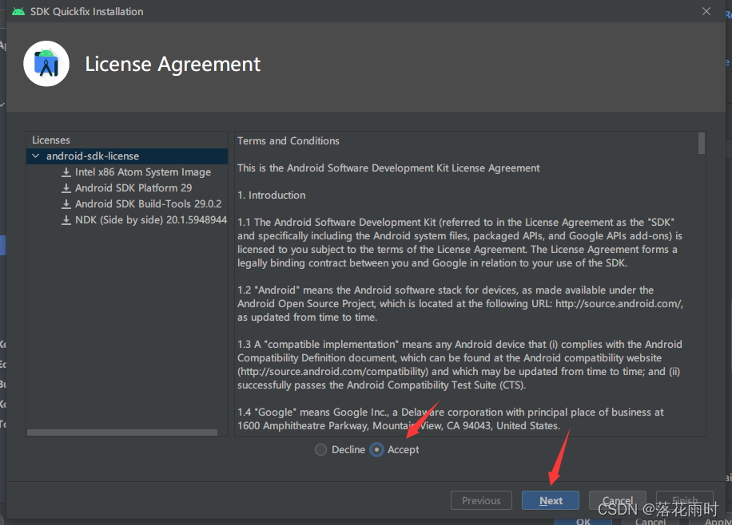Click the Licenses panel header label
Viewport: 732px width, 525px height.
[x=51, y=140]
